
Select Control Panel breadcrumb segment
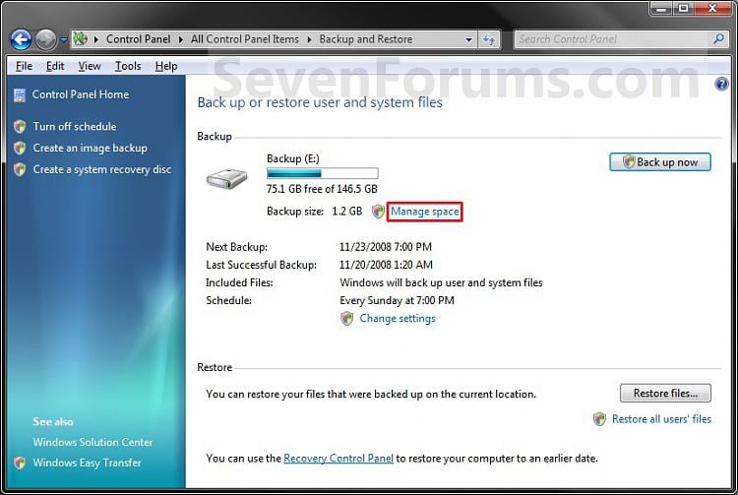point(139,39)
